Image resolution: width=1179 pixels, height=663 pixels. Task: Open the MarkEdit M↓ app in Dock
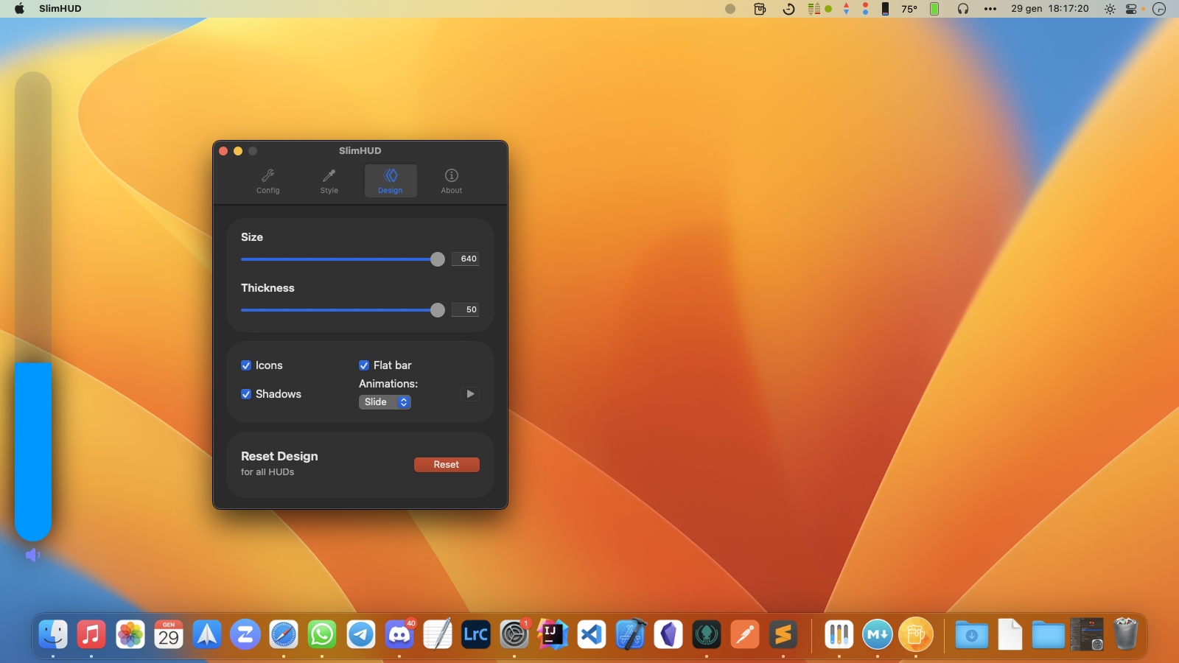(878, 634)
